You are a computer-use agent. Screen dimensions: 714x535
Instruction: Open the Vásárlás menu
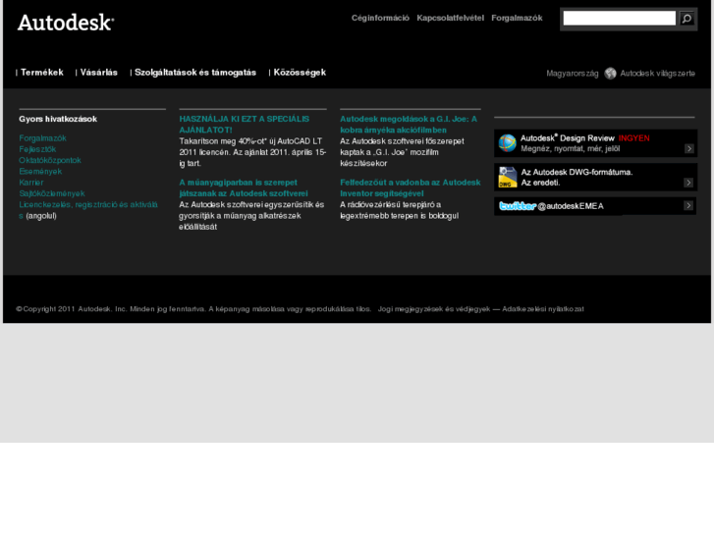point(99,73)
